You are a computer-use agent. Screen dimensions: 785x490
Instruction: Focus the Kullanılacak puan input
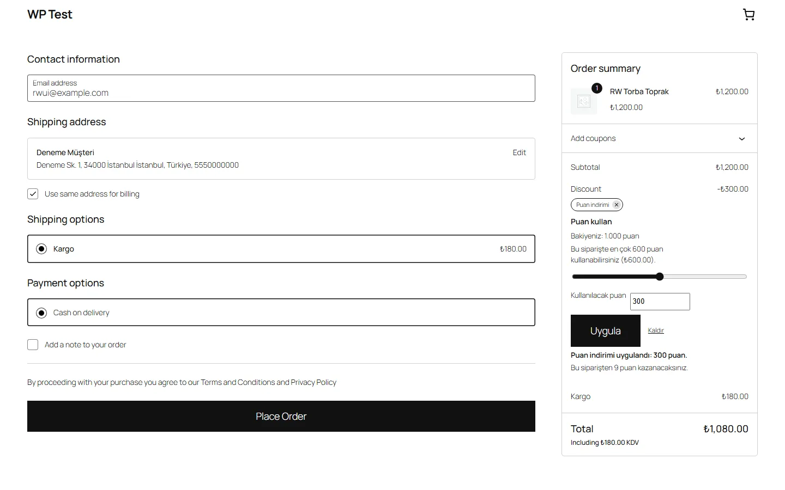coord(660,302)
